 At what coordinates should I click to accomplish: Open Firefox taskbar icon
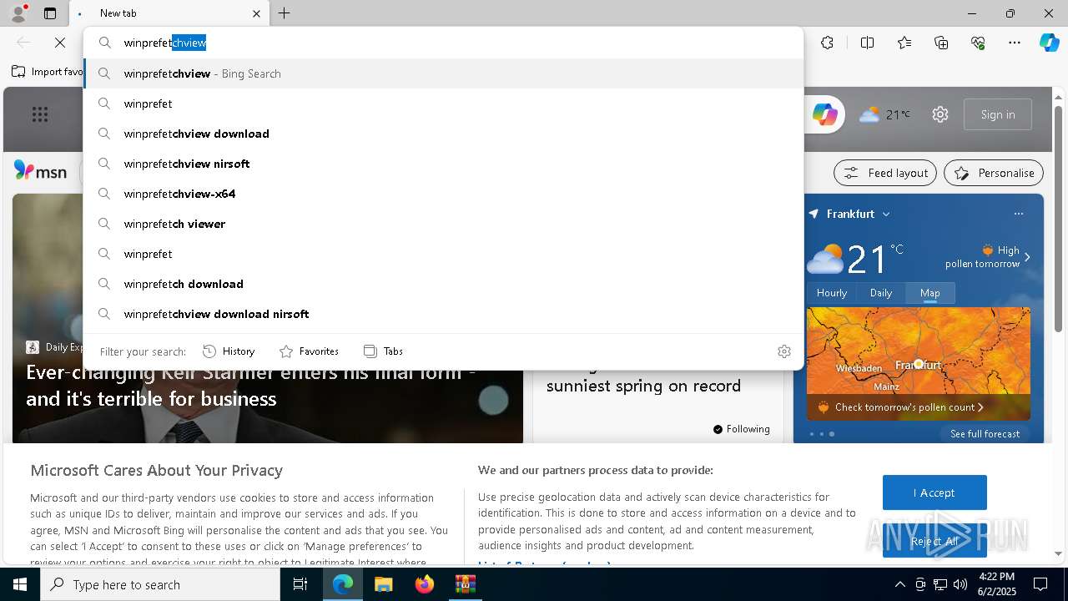(x=425, y=584)
